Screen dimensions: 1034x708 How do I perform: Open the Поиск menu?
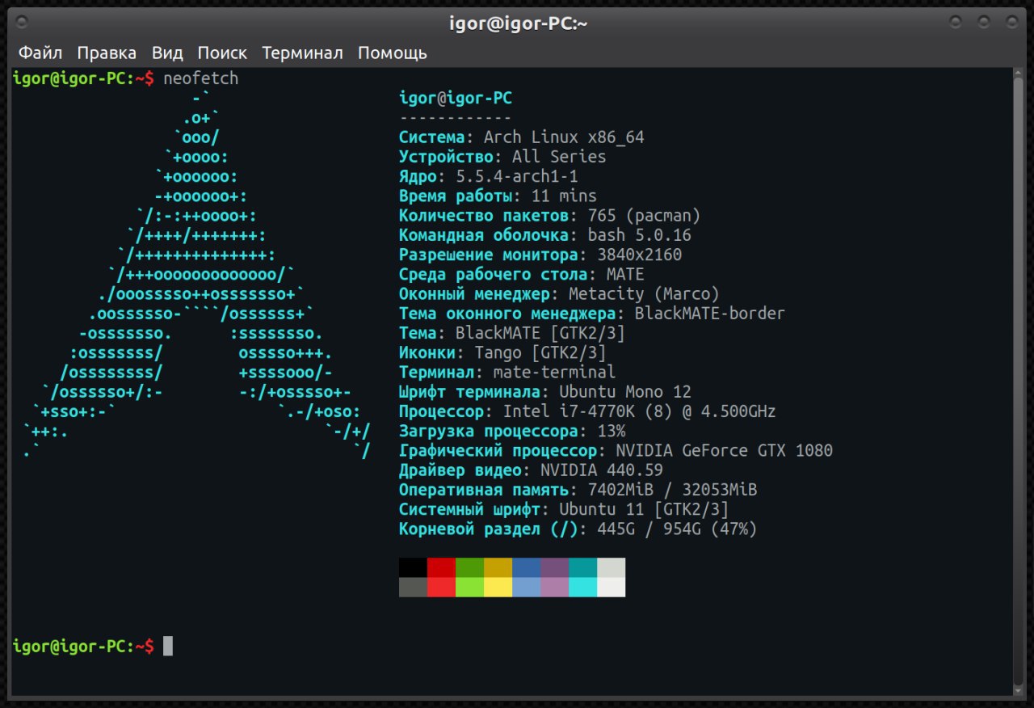(222, 53)
